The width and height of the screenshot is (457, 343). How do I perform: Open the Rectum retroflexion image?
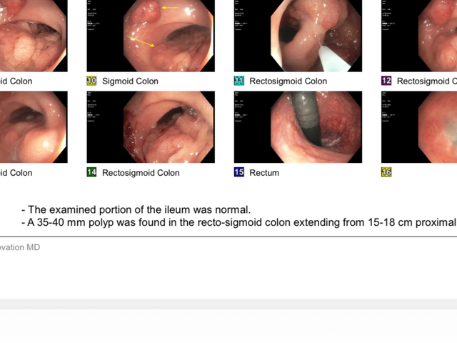click(x=298, y=127)
